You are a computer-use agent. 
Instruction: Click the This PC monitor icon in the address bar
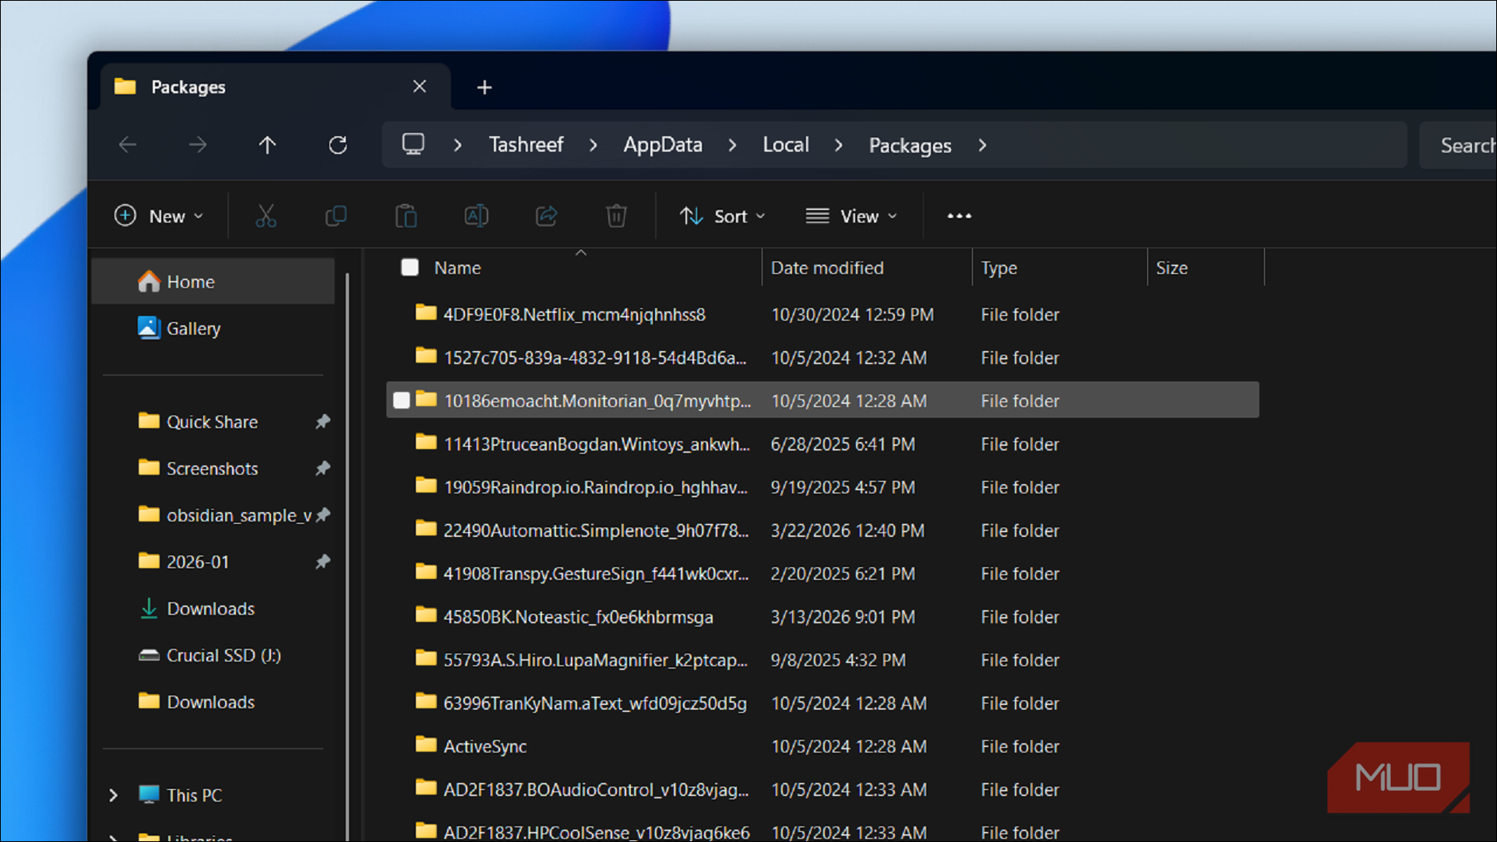[x=413, y=145]
